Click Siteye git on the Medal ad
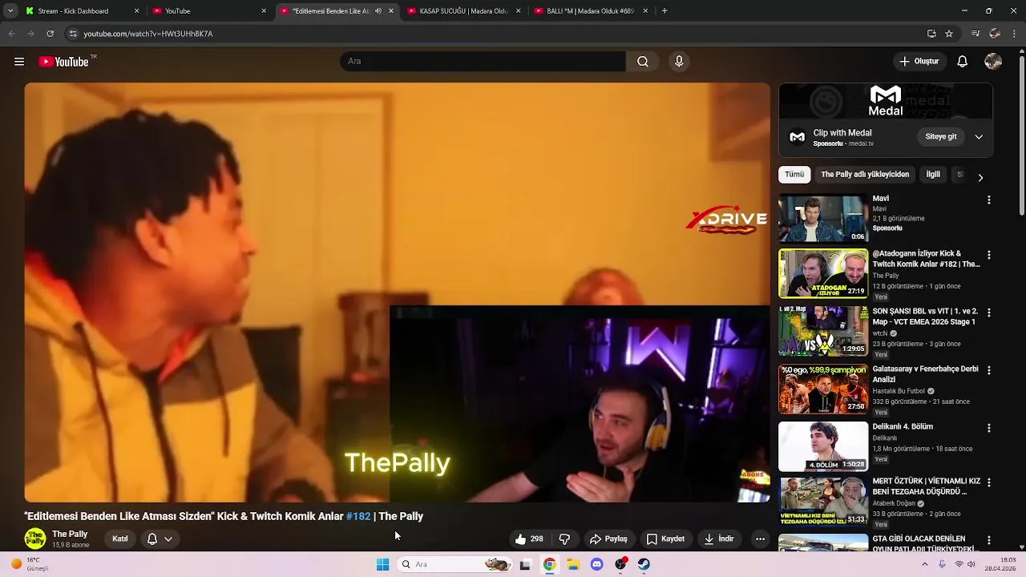This screenshot has width=1026, height=577. pos(941,137)
